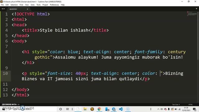
Task: Click the title text "Style bilan ishlash"
Action: click(64, 30)
